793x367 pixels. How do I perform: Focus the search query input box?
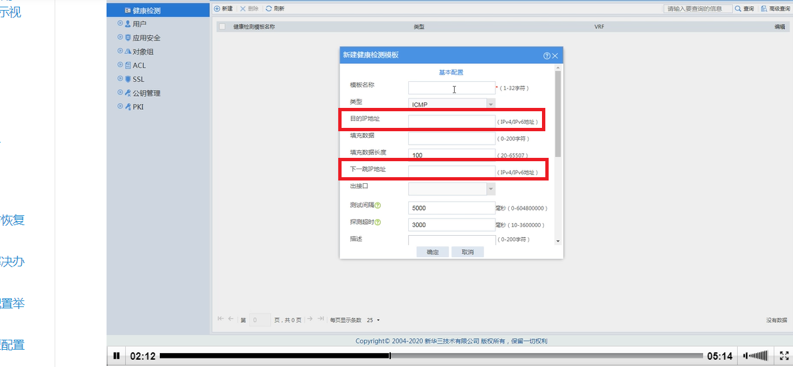(698, 9)
